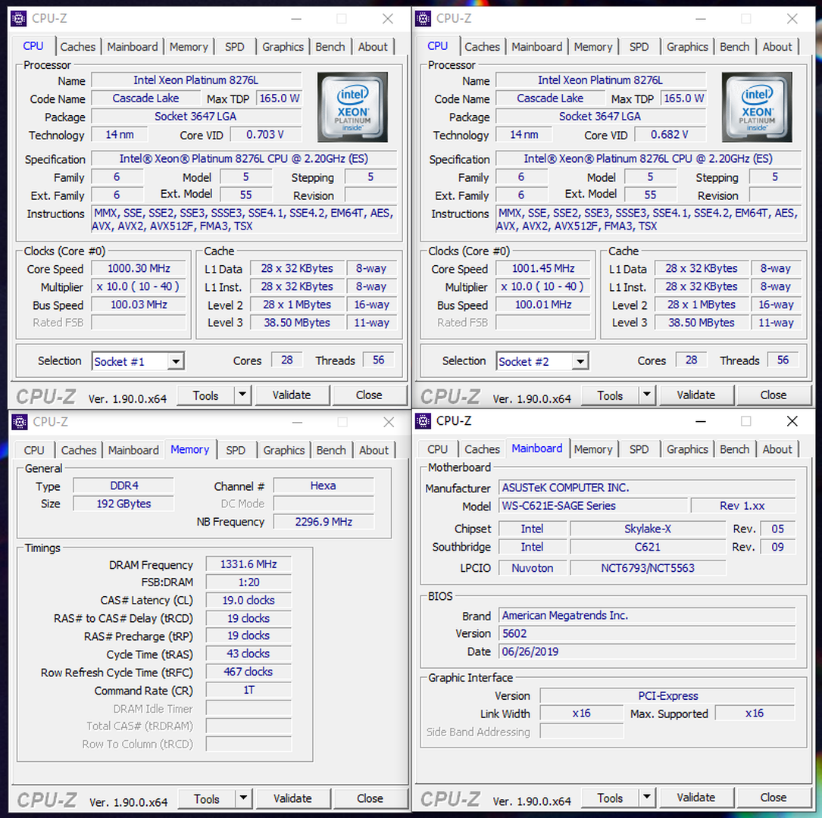
Task: Click memory Size value 192 GBytes
Action: coord(123,504)
